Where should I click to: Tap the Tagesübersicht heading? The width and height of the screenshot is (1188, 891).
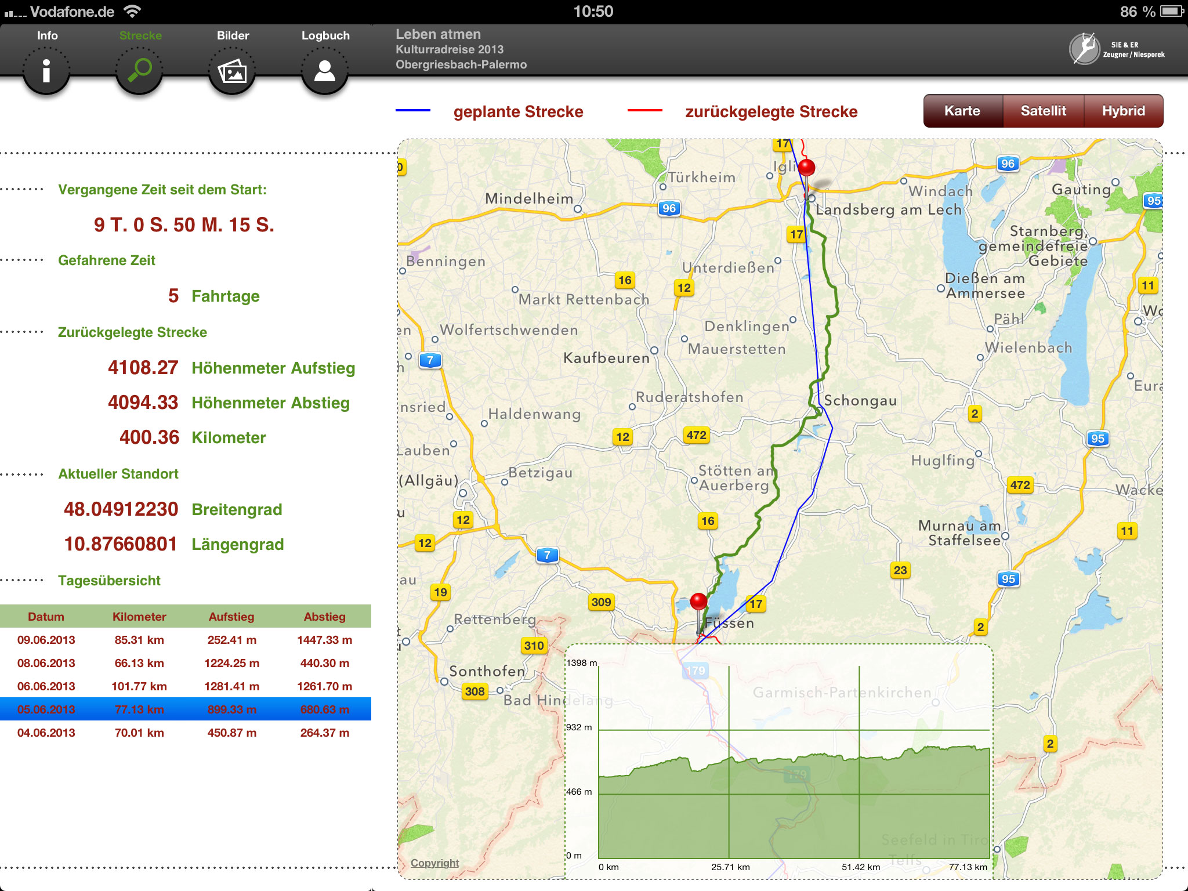point(109,581)
